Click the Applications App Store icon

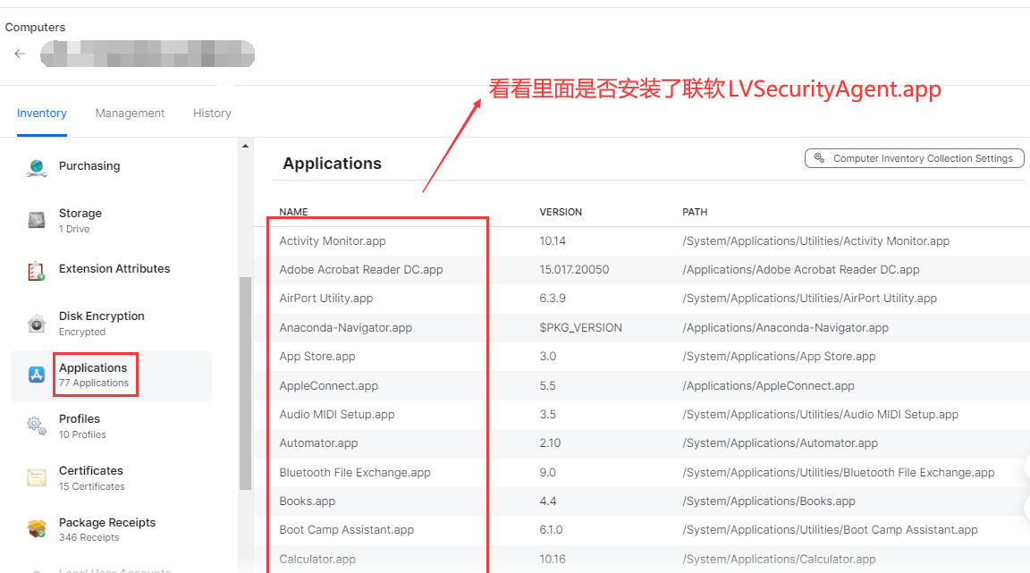click(37, 375)
